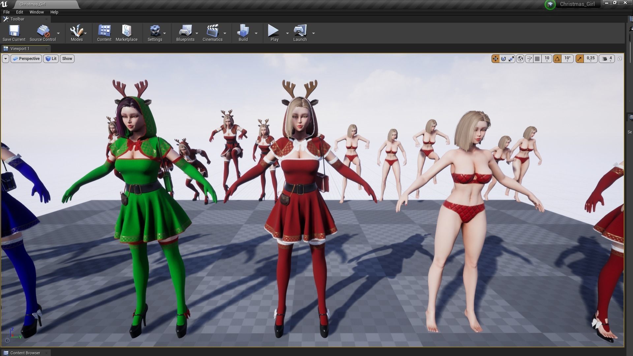Open the Window menu
This screenshot has width=633, height=356.
37,12
